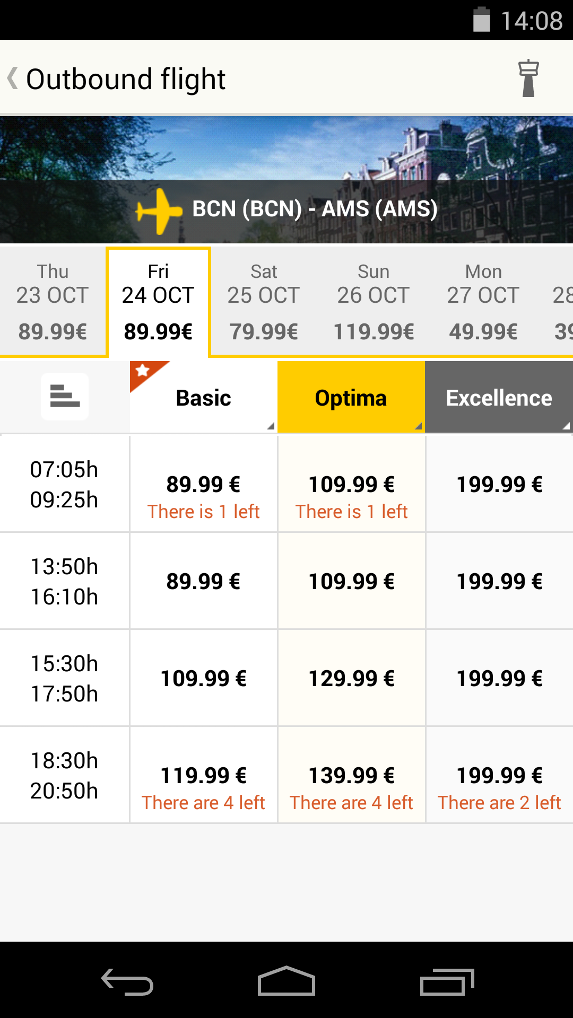Pick 15:30h Basic fare at 109.99 €
The height and width of the screenshot is (1018, 573).
click(204, 679)
